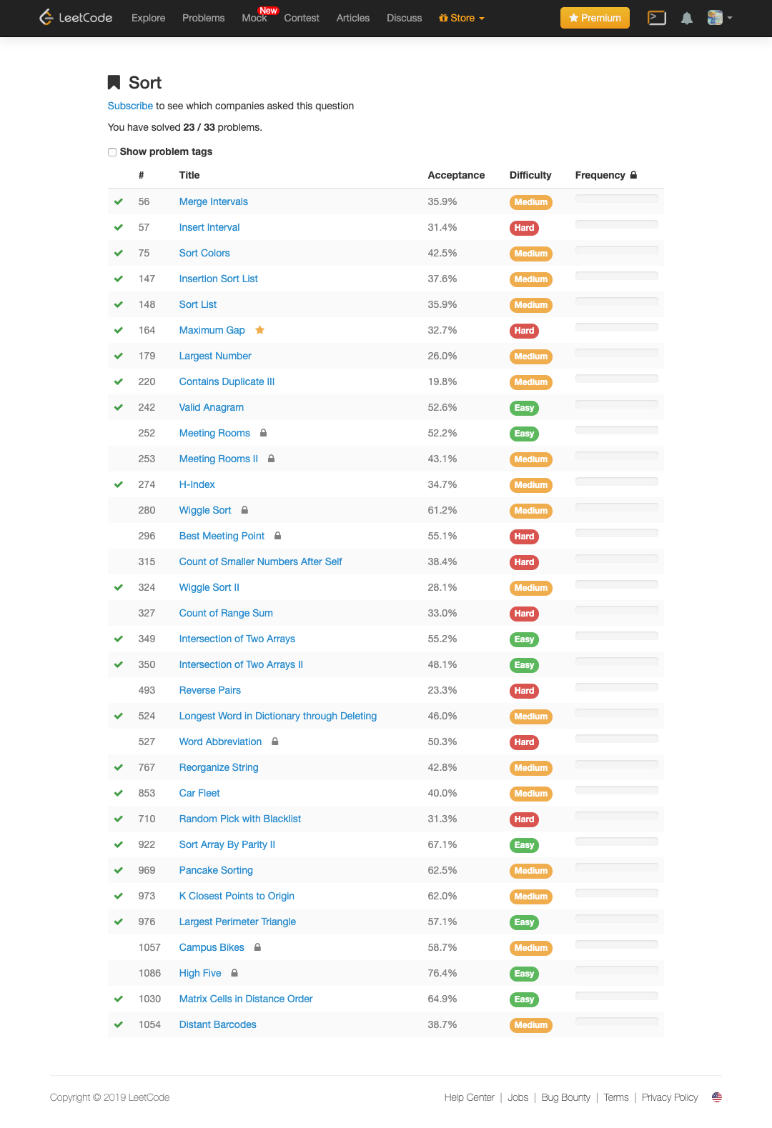This screenshot has height=1128, width=772.
Task: Click the Premium button
Action: click(x=595, y=19)
